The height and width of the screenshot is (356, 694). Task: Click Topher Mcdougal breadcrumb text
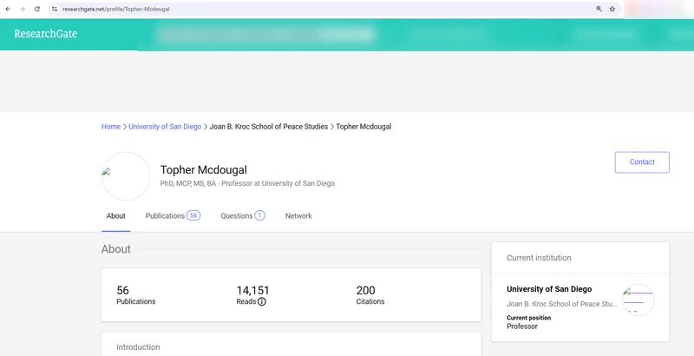point(363,127)
